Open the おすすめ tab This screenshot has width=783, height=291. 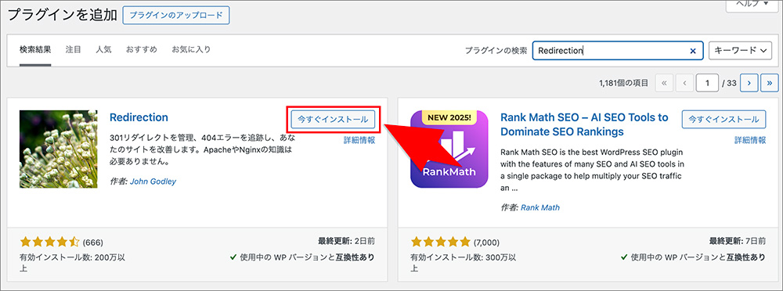(x=142, y=49)
